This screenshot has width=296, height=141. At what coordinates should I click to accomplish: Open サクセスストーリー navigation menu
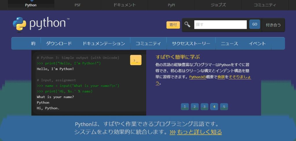[191, 44]
